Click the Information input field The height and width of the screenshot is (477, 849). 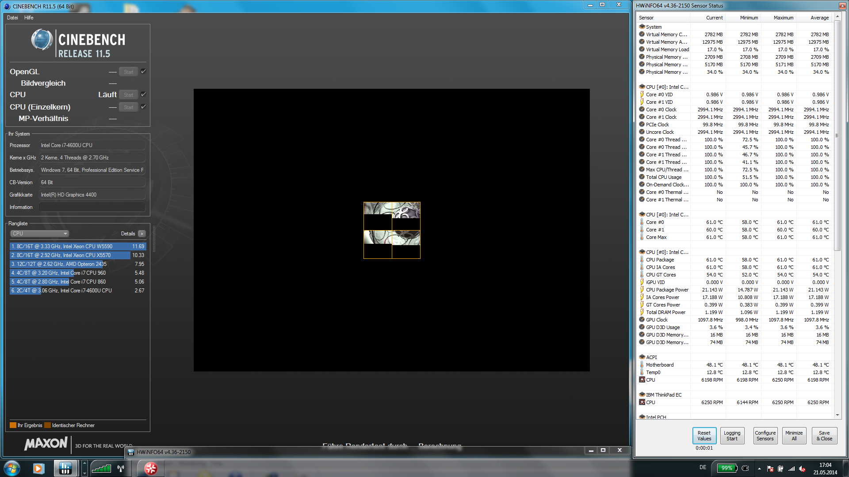[92, 207]
